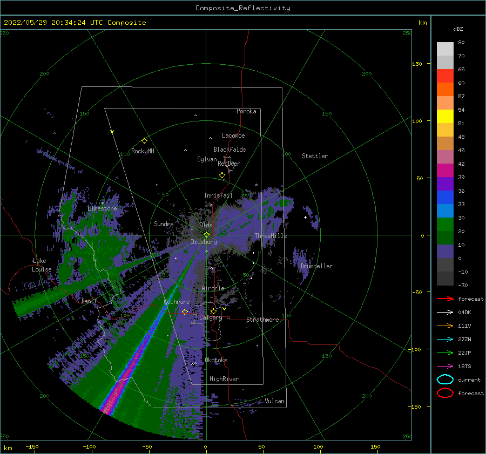Pick the magenta swatch between 42 and 39 dBZ
Image resolution: width=486 pixels, height=454 pixels.
445,171
